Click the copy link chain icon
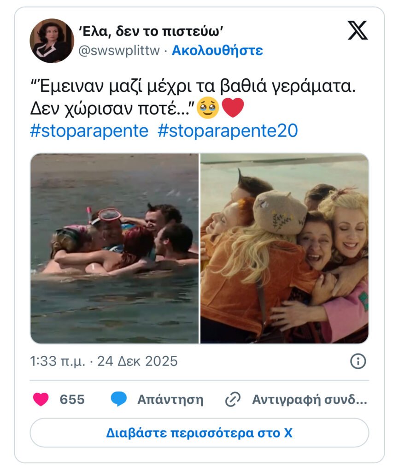 pos(233,400)
